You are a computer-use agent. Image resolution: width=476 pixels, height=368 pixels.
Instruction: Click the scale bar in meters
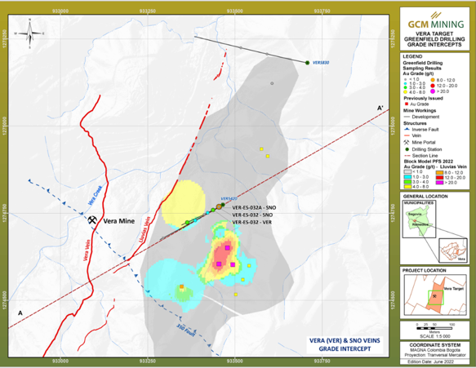click(x=434, y=328)
